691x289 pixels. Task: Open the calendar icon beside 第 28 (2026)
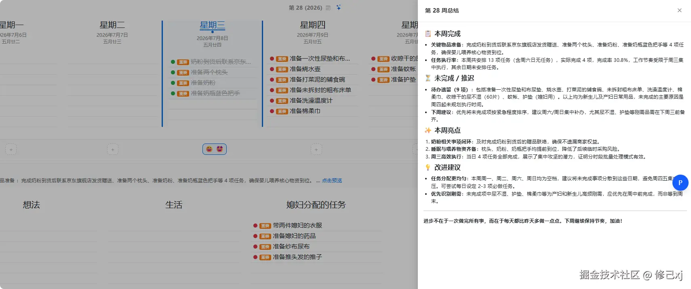pyautogui.click(x=328, y=8)
